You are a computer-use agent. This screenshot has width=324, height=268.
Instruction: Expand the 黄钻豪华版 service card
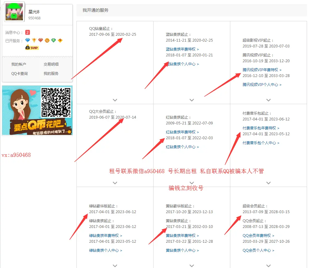tap(192, 266)
